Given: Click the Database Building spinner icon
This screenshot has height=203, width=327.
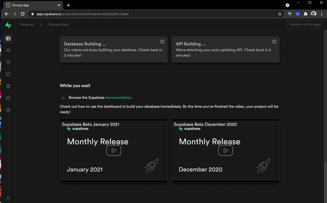Looking at the screenshot, I should click(x=162, y=42).
